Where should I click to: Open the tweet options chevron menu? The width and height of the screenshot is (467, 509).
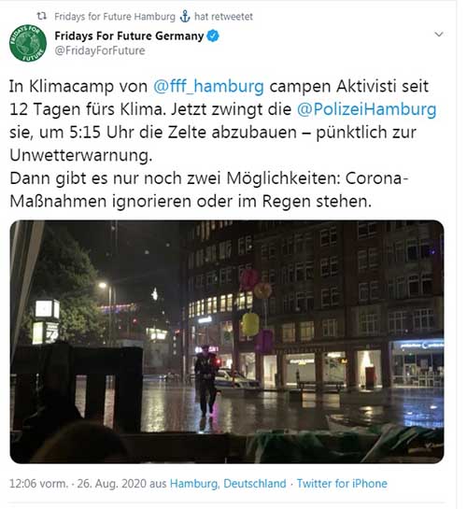(x=438, y=34)
